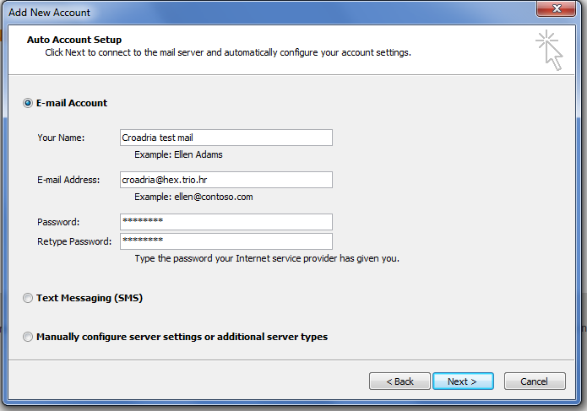This screenshot has height=411, width=587.
Task: Cancel the account setup dialog
Action: pyautogui.click(x=535, y=381)
